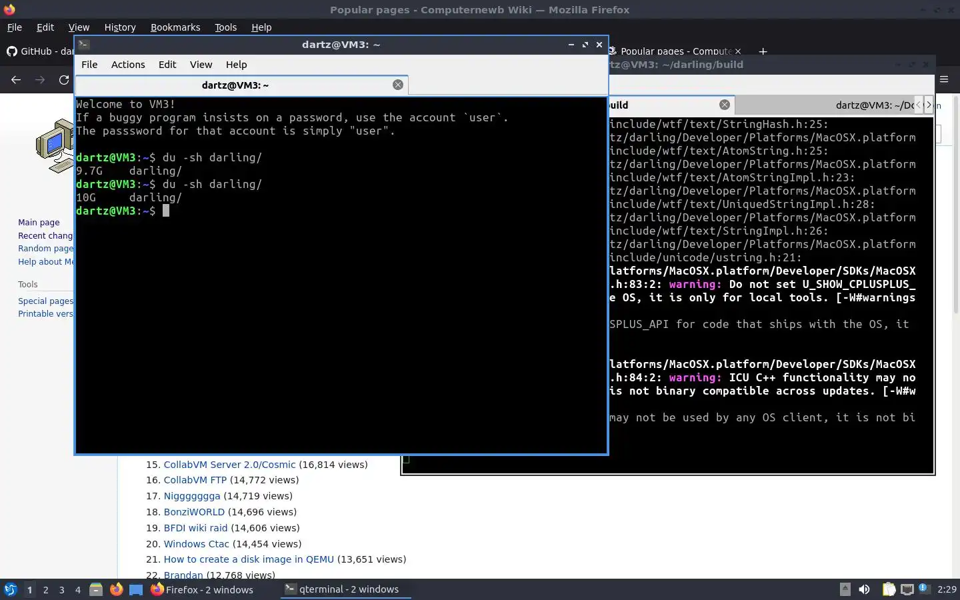Open the Main page wiki link

click(x=39, y=223)
